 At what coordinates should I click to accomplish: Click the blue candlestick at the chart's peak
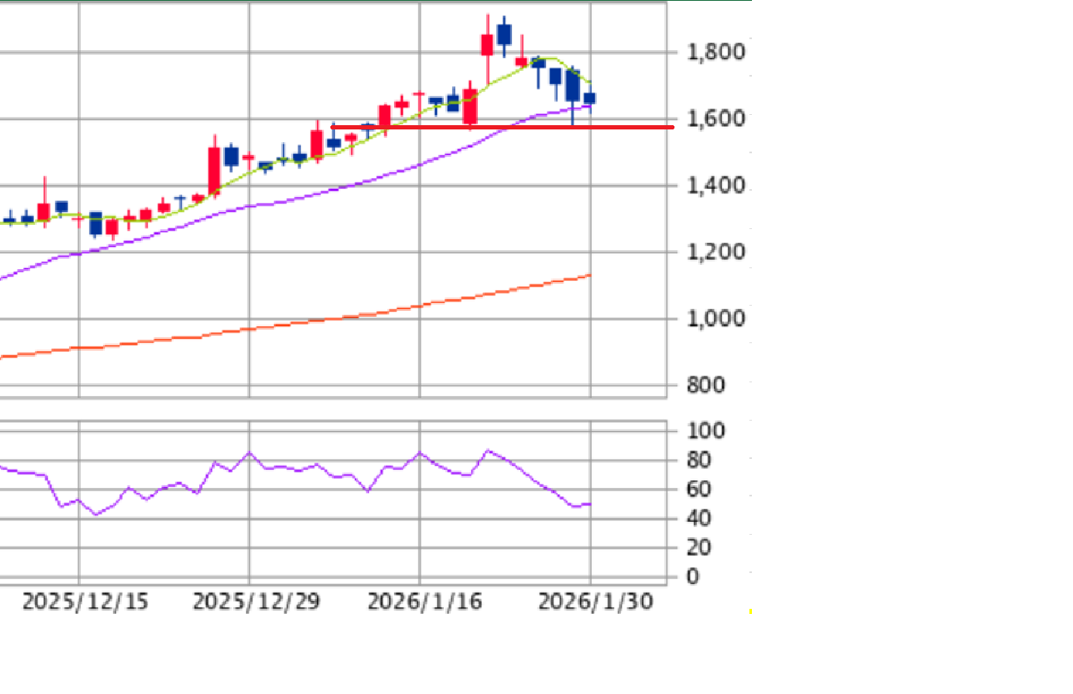pyautogui.click(x=504, y=35)
